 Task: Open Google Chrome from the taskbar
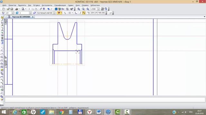[61, 112]
